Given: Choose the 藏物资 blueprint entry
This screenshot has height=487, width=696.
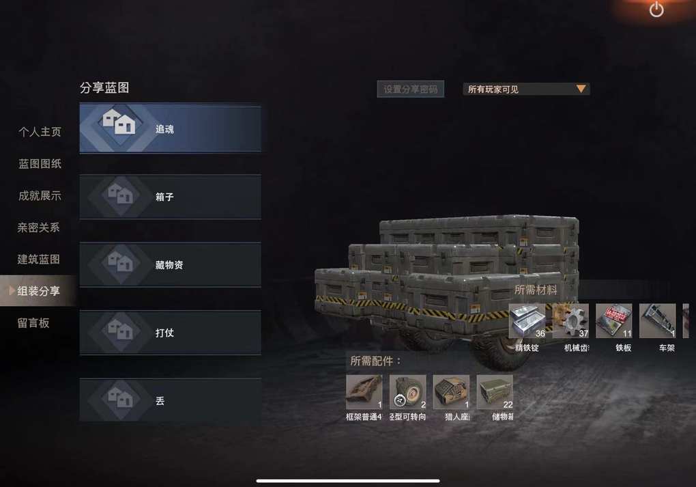Looking at the screenshot, I should [x=170, y=265].
